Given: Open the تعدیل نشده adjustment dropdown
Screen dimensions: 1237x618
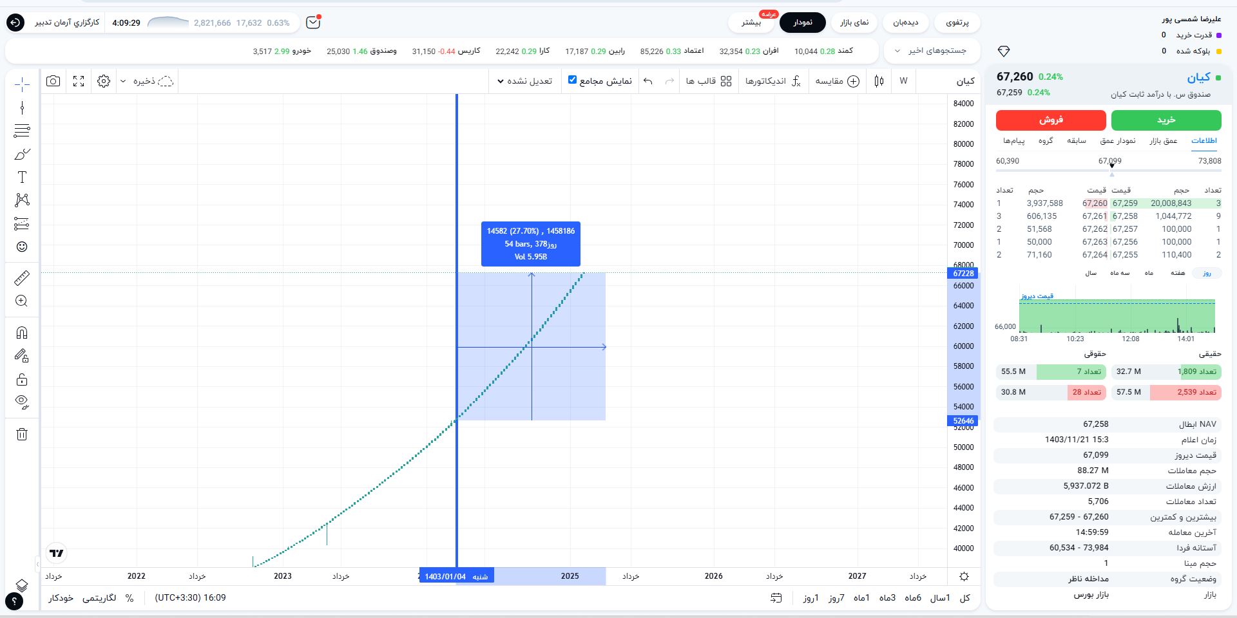Looking at the screenshot, I should (x=525, y=81).
